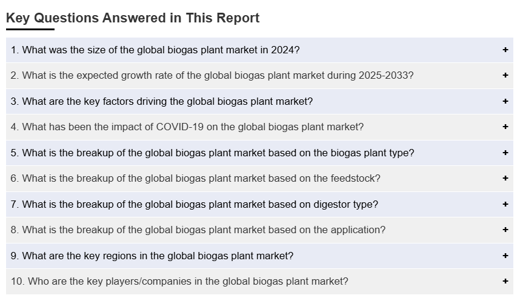Click plus icon beside 2024 market size question
Screen dimensions: 520x298
pyautogui.click(x=505, y=50)
